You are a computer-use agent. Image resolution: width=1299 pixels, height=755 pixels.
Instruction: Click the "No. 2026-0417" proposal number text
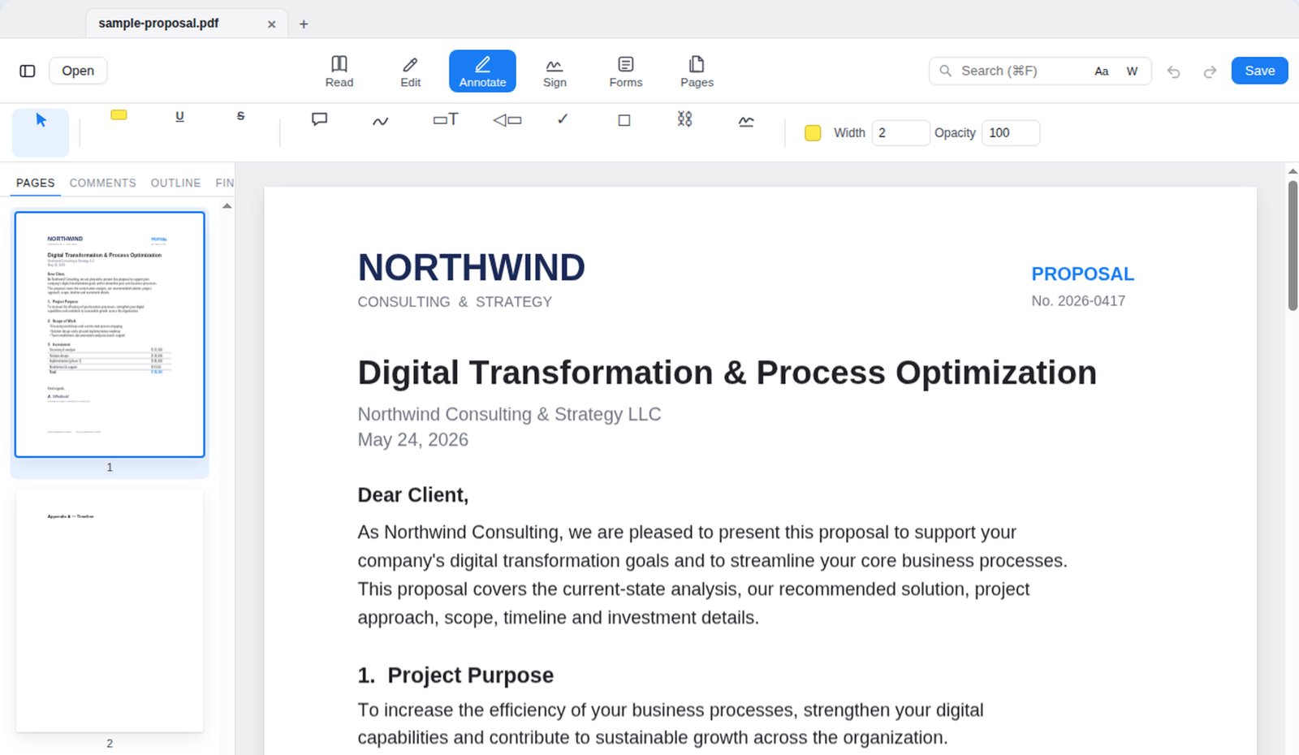(x=1078, y=301)
